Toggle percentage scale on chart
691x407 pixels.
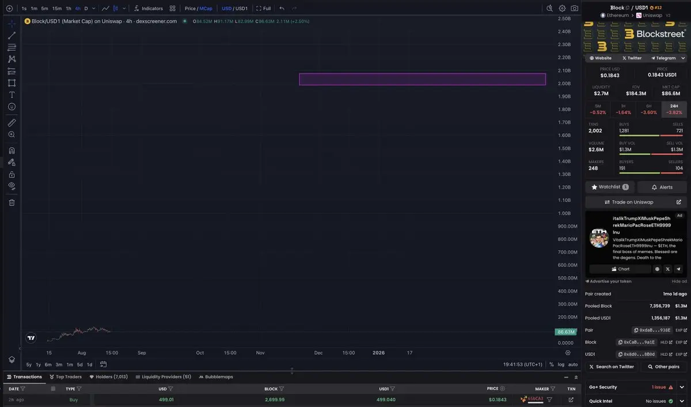[552, 364]
